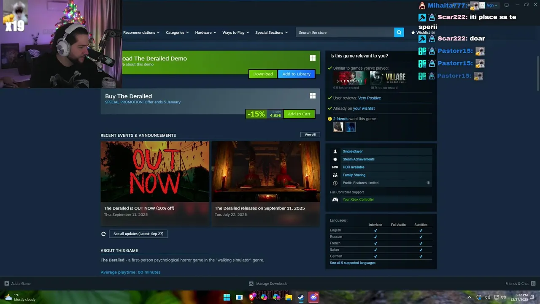Click the Xbox controller gamepad icon
540x304 pixels.
pyautogui.click(x=335, y=200)
